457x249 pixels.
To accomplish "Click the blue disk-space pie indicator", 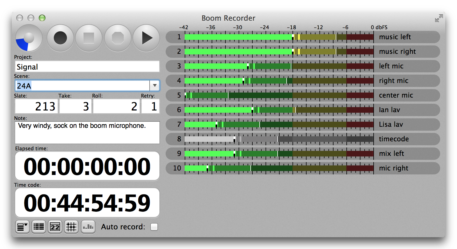I will (x=29, y=38).
